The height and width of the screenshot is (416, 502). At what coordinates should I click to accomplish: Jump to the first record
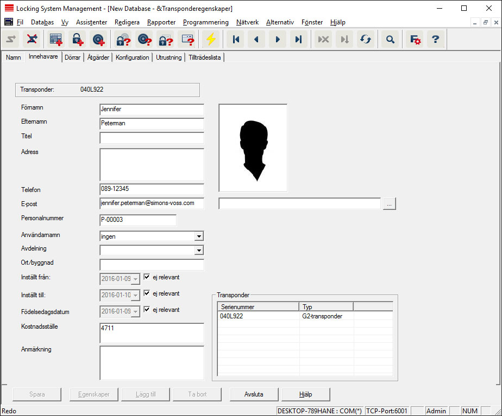pos(236,40)
